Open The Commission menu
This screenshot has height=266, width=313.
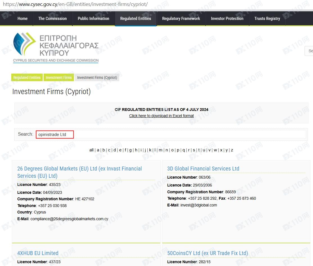click(x=53, y=19)
